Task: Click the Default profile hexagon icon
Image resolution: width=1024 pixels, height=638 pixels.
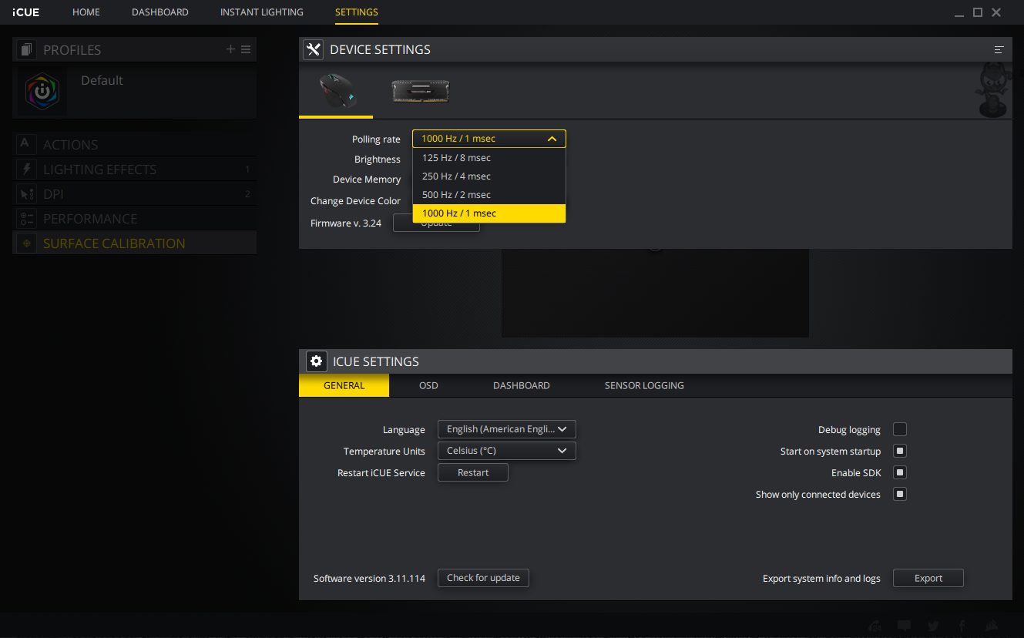Action: [x=42, y=91]
